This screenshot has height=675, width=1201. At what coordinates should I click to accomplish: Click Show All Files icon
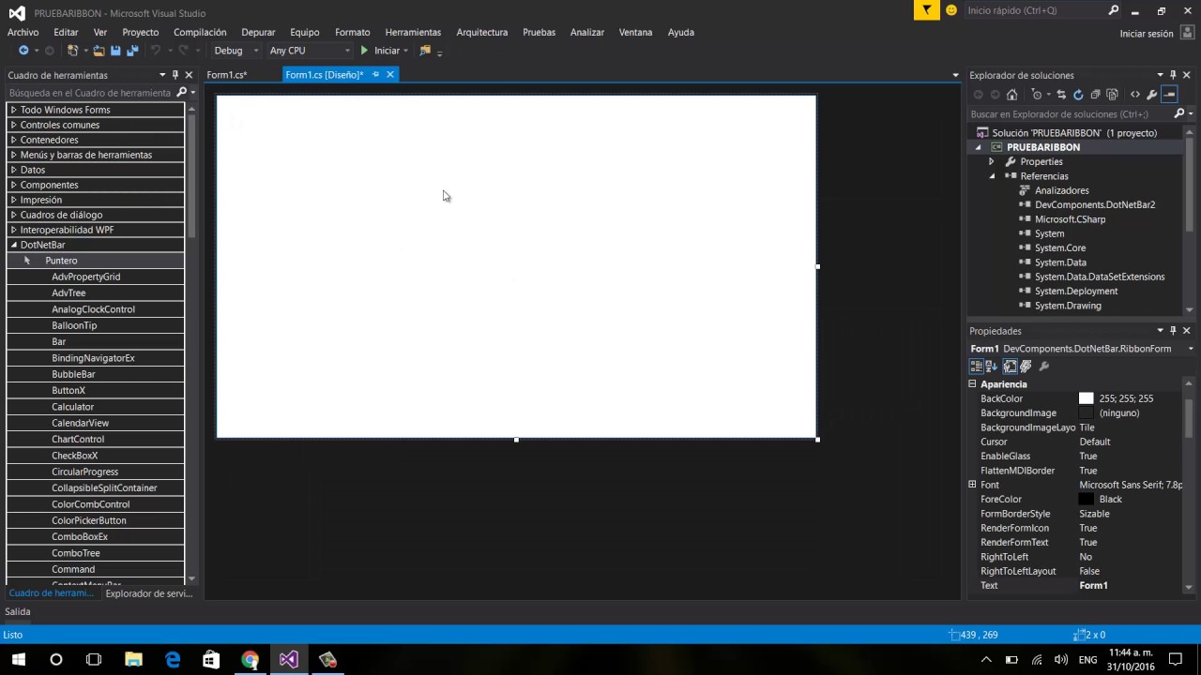1112,95
